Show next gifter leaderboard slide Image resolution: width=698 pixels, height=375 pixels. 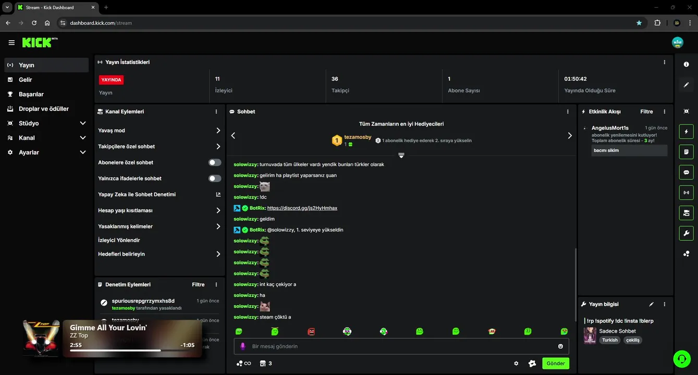[x=569, y=135]
